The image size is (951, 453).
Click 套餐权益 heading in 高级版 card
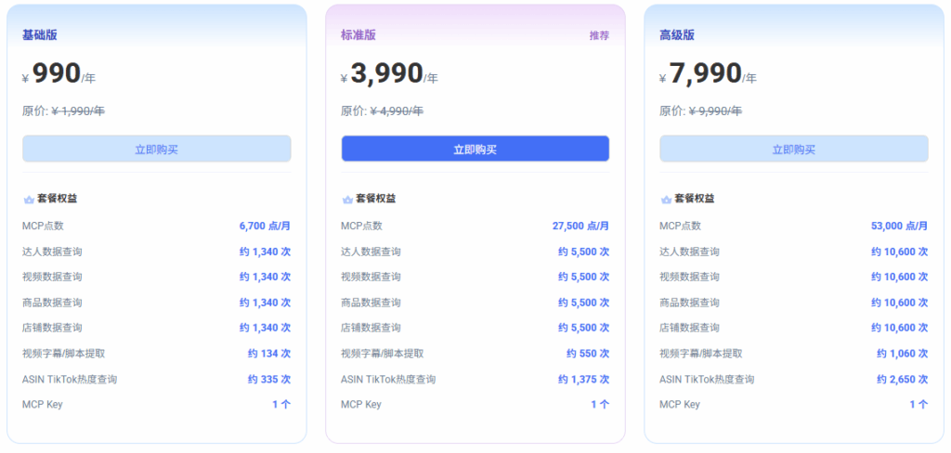point(695,199)
